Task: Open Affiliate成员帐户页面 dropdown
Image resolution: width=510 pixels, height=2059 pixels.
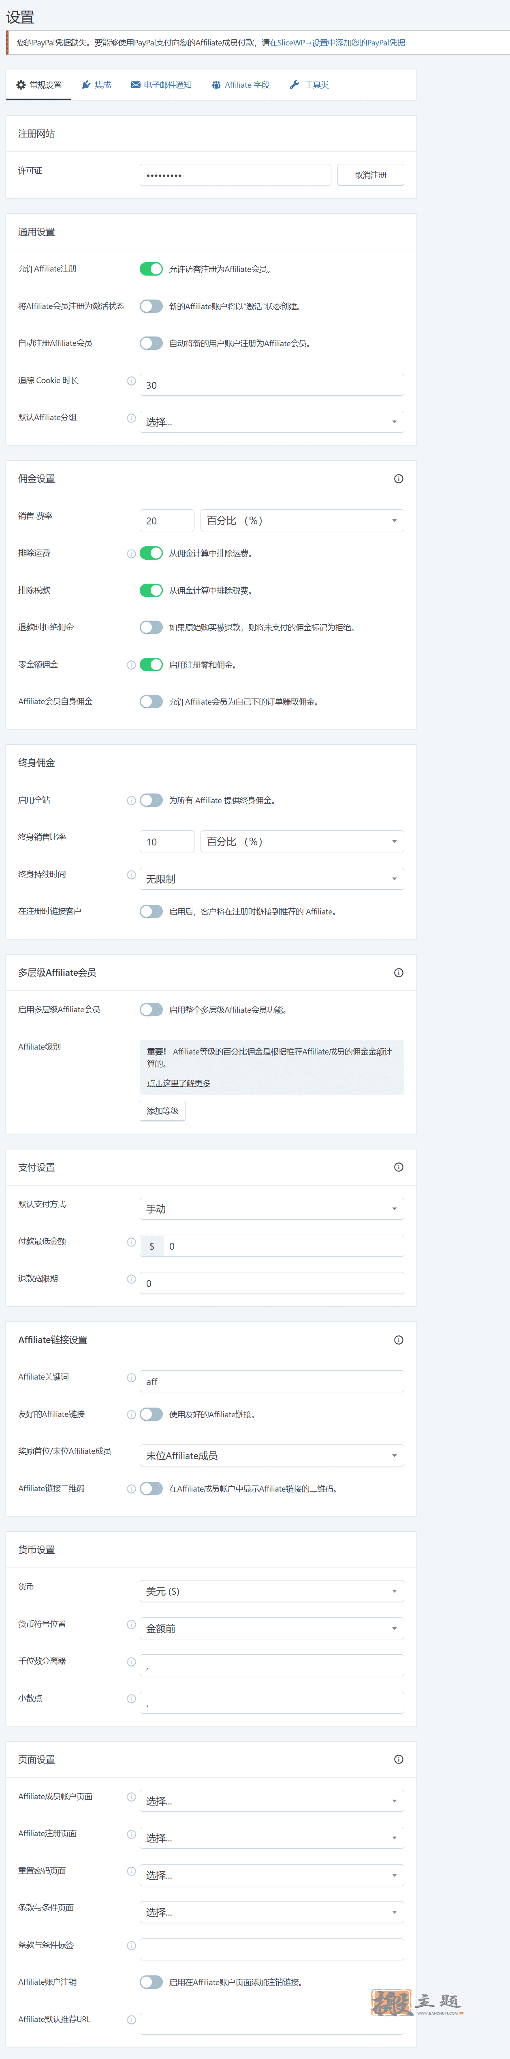Action: coord(271,1801)
